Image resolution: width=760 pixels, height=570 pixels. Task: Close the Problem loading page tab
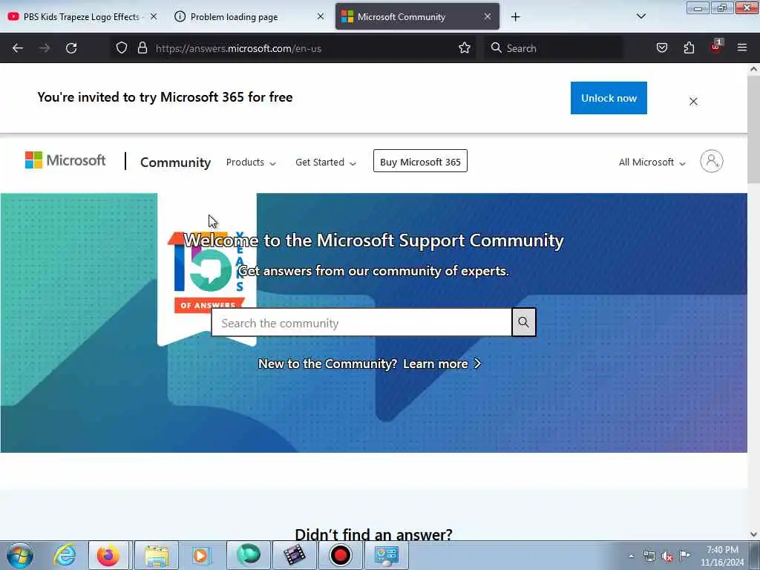coord(321,16)
